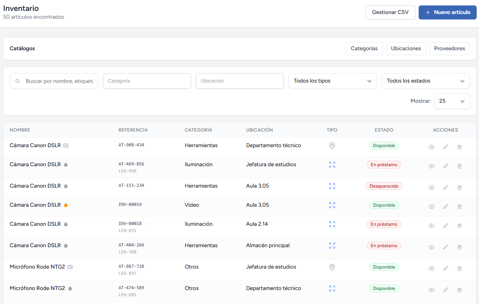479x304 pixels.
Task: Delete microphone AT-474-589
Action: [x=460, y=290]
